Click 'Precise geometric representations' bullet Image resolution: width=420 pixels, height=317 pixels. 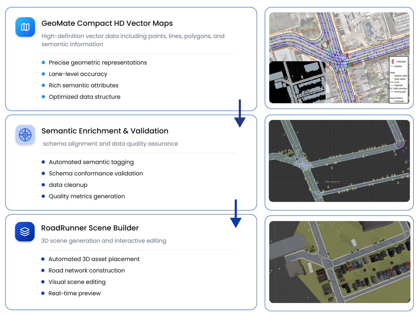(x=94, y=63)
